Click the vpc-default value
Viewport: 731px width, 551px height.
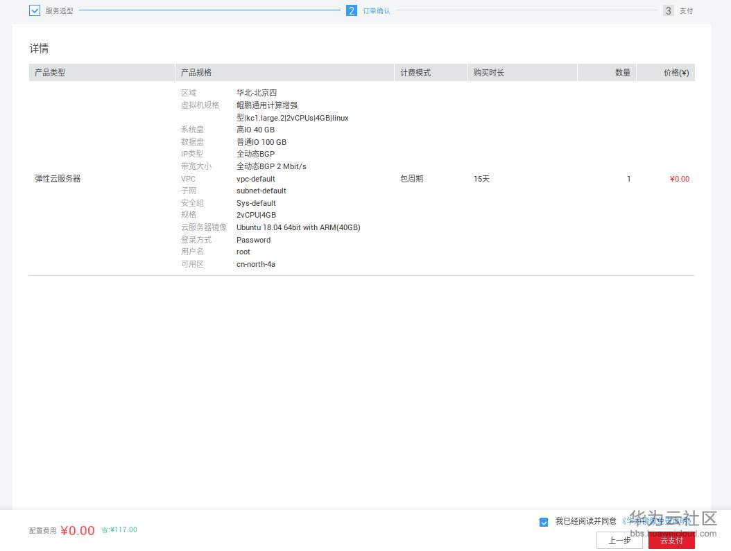point(255,179)
